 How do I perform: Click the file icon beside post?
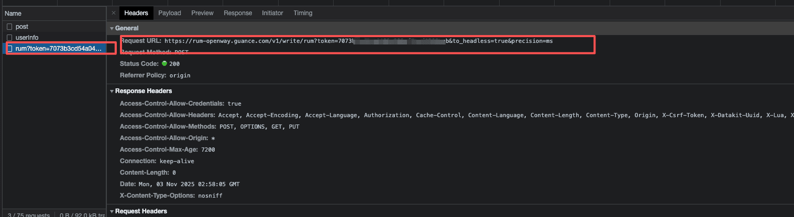tap(9, 27)
